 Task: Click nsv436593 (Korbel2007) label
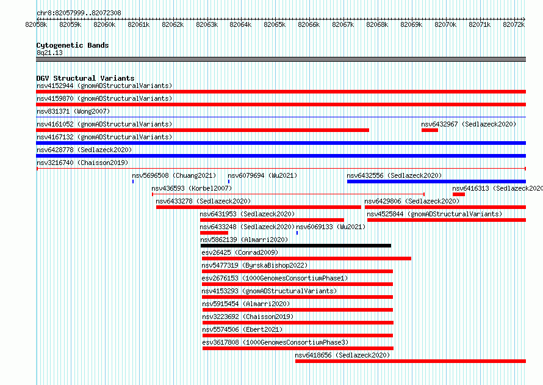point(192,188)
